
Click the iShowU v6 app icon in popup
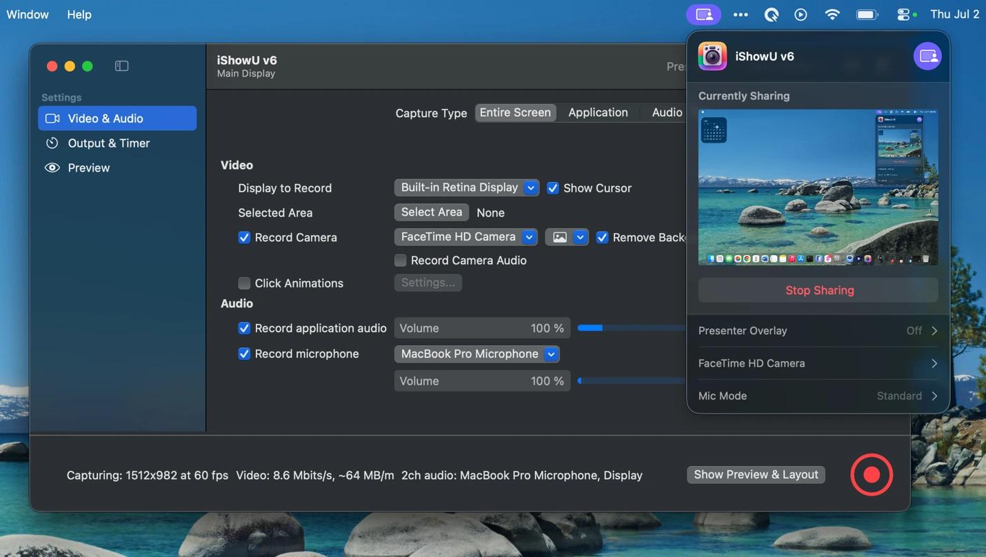[x=712, y=57]
